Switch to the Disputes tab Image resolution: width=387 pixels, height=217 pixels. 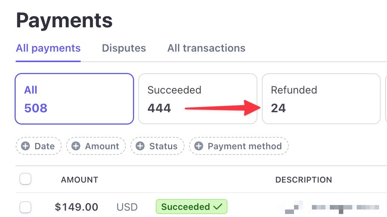(x=124, y=48)
